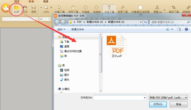Click the Print (打印) toolbar icon

[25, 8]
